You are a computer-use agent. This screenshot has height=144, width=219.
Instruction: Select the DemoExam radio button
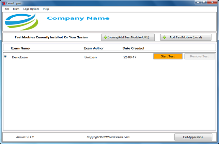click(x=5, y=56)
